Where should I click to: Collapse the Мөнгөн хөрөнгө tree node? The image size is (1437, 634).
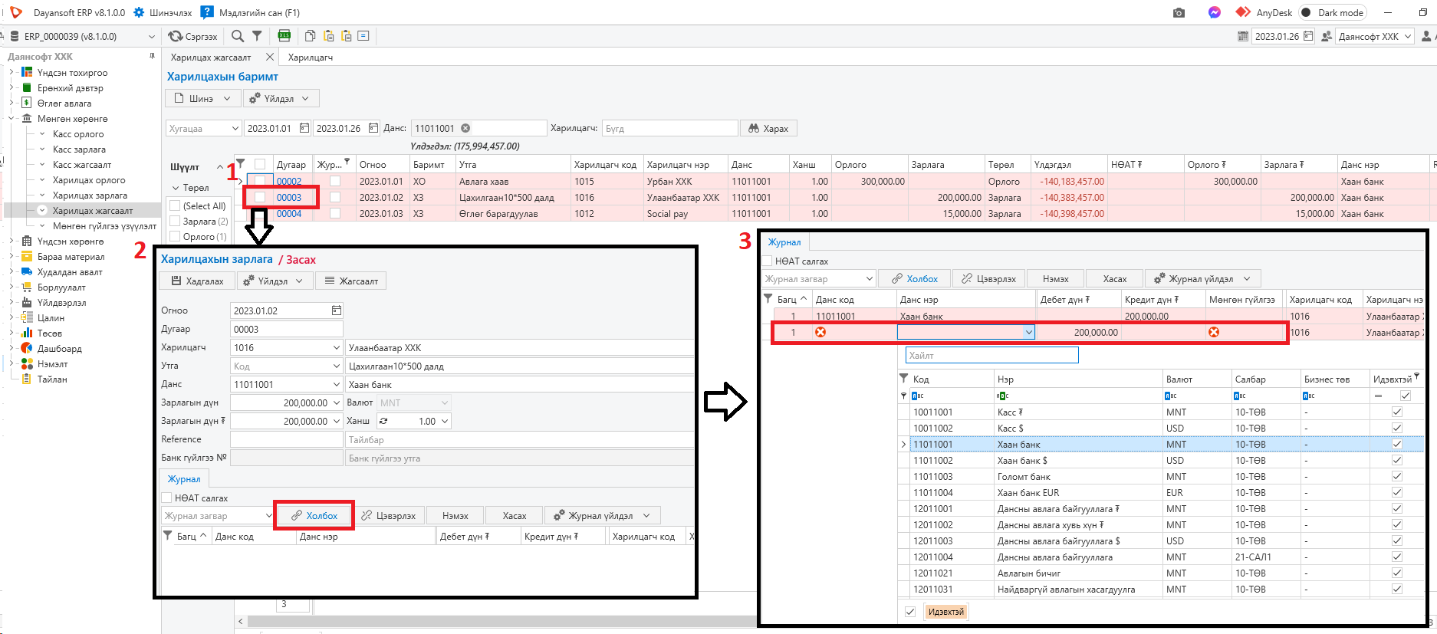point(12,119)
